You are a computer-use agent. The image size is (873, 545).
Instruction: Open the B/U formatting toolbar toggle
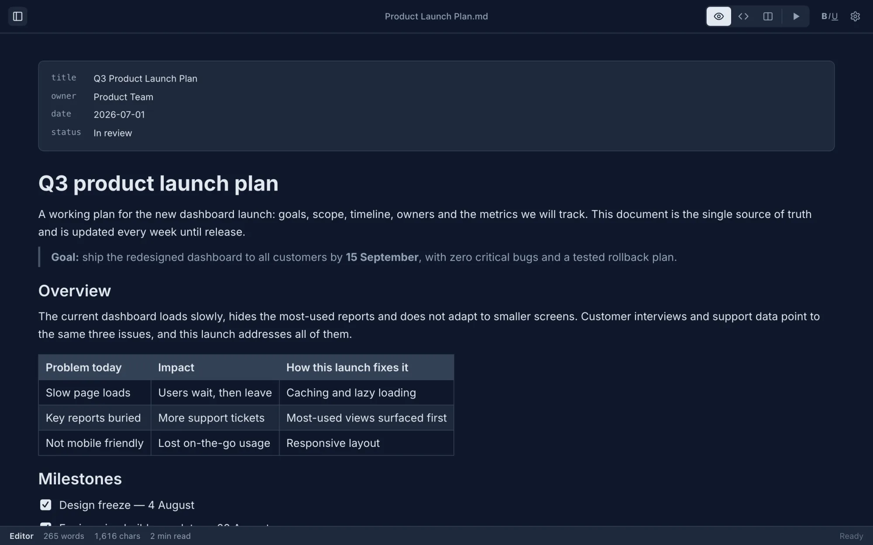pos(829,17)
